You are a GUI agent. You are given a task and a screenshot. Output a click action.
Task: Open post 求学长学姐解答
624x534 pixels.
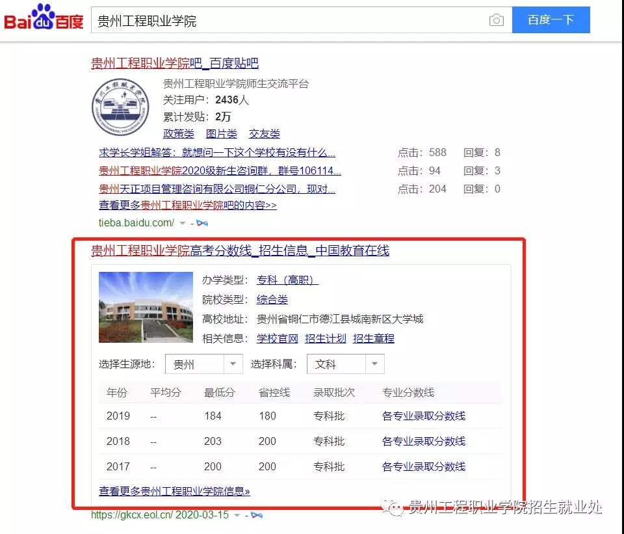coord(217,152)
